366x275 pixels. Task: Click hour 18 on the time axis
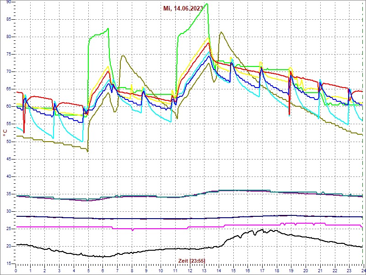(x=277, y=270)
